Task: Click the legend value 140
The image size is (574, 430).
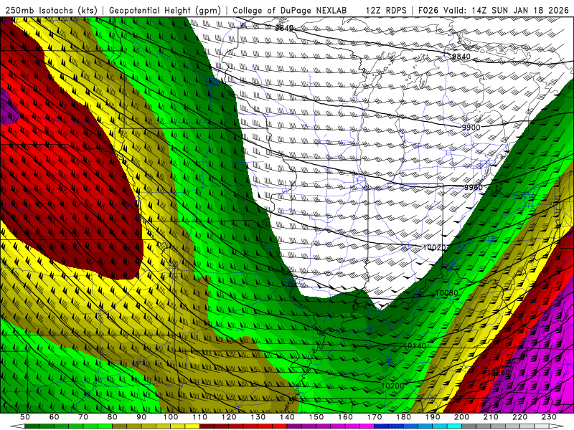Action: pos(287,417)
